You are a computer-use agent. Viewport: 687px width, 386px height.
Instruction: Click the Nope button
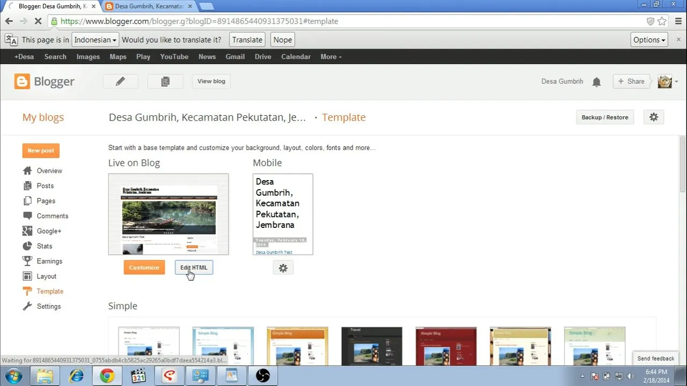tap(282, 40)
